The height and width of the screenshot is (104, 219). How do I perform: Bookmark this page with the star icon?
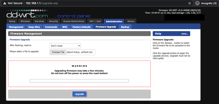tap(189, 3)
